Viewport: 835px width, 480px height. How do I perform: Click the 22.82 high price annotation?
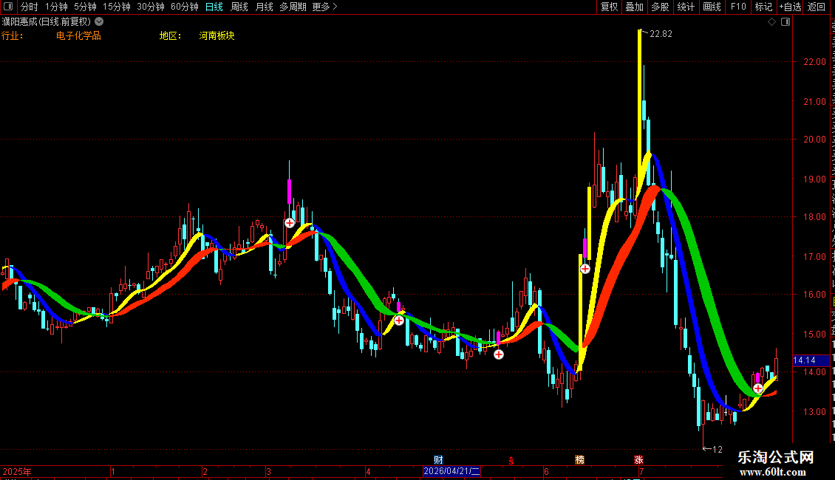pos(661,34)
